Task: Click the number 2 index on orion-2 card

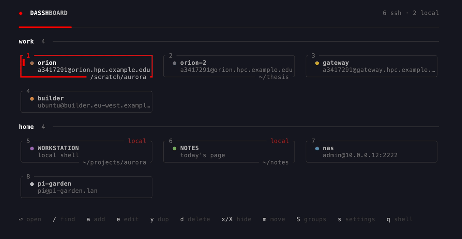Action: pos(171,56)
